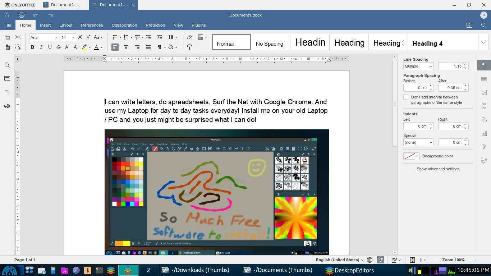Click the Paste clipboard icon

pos(7,47)
